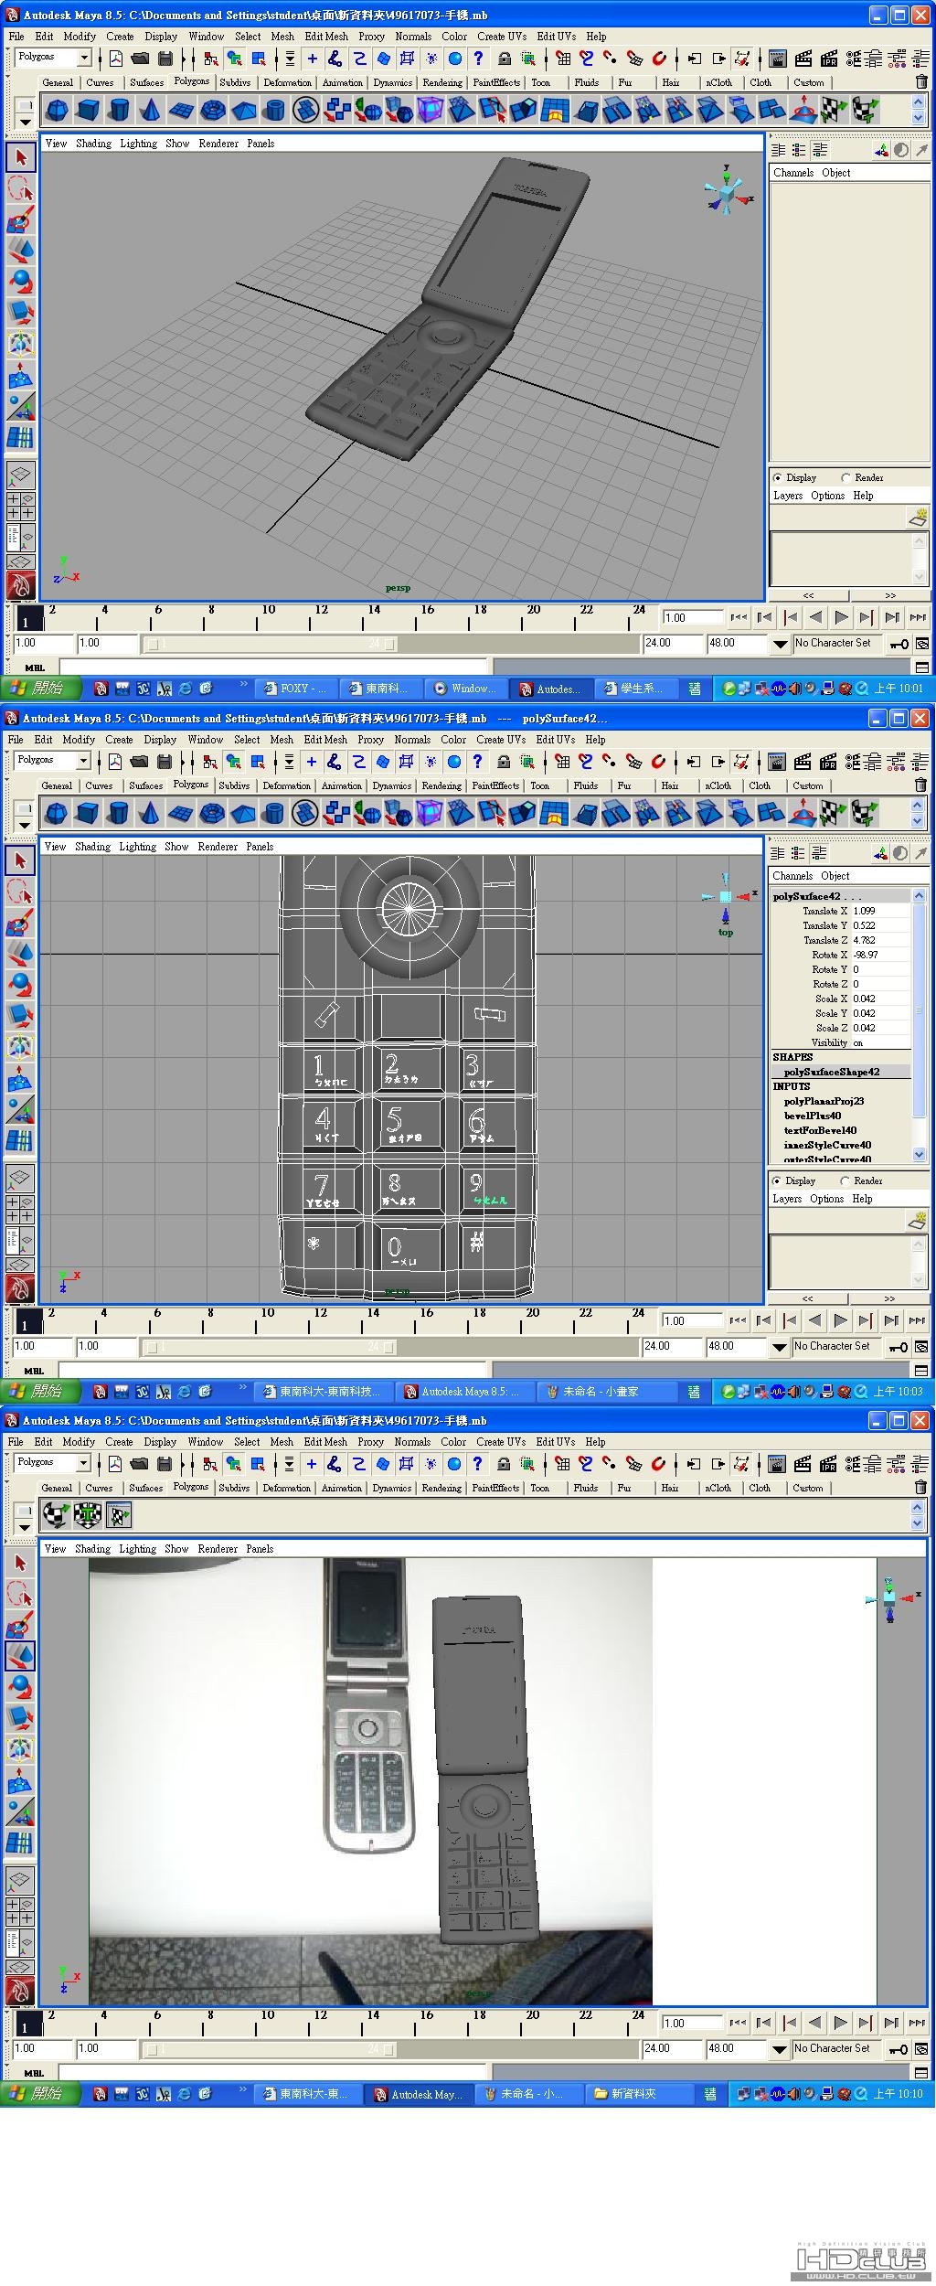936x2286 pixels.
Task: Open the shelf options arrow in the polySurface42 window
Action: (24, 825)
